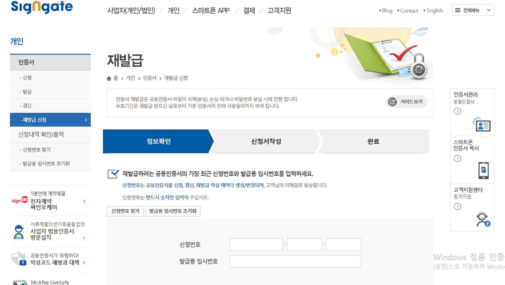Click 개인 in the breadcrumb
This screenshot has height=285, width=505.
pyautogui.click(x=130, y=78)
